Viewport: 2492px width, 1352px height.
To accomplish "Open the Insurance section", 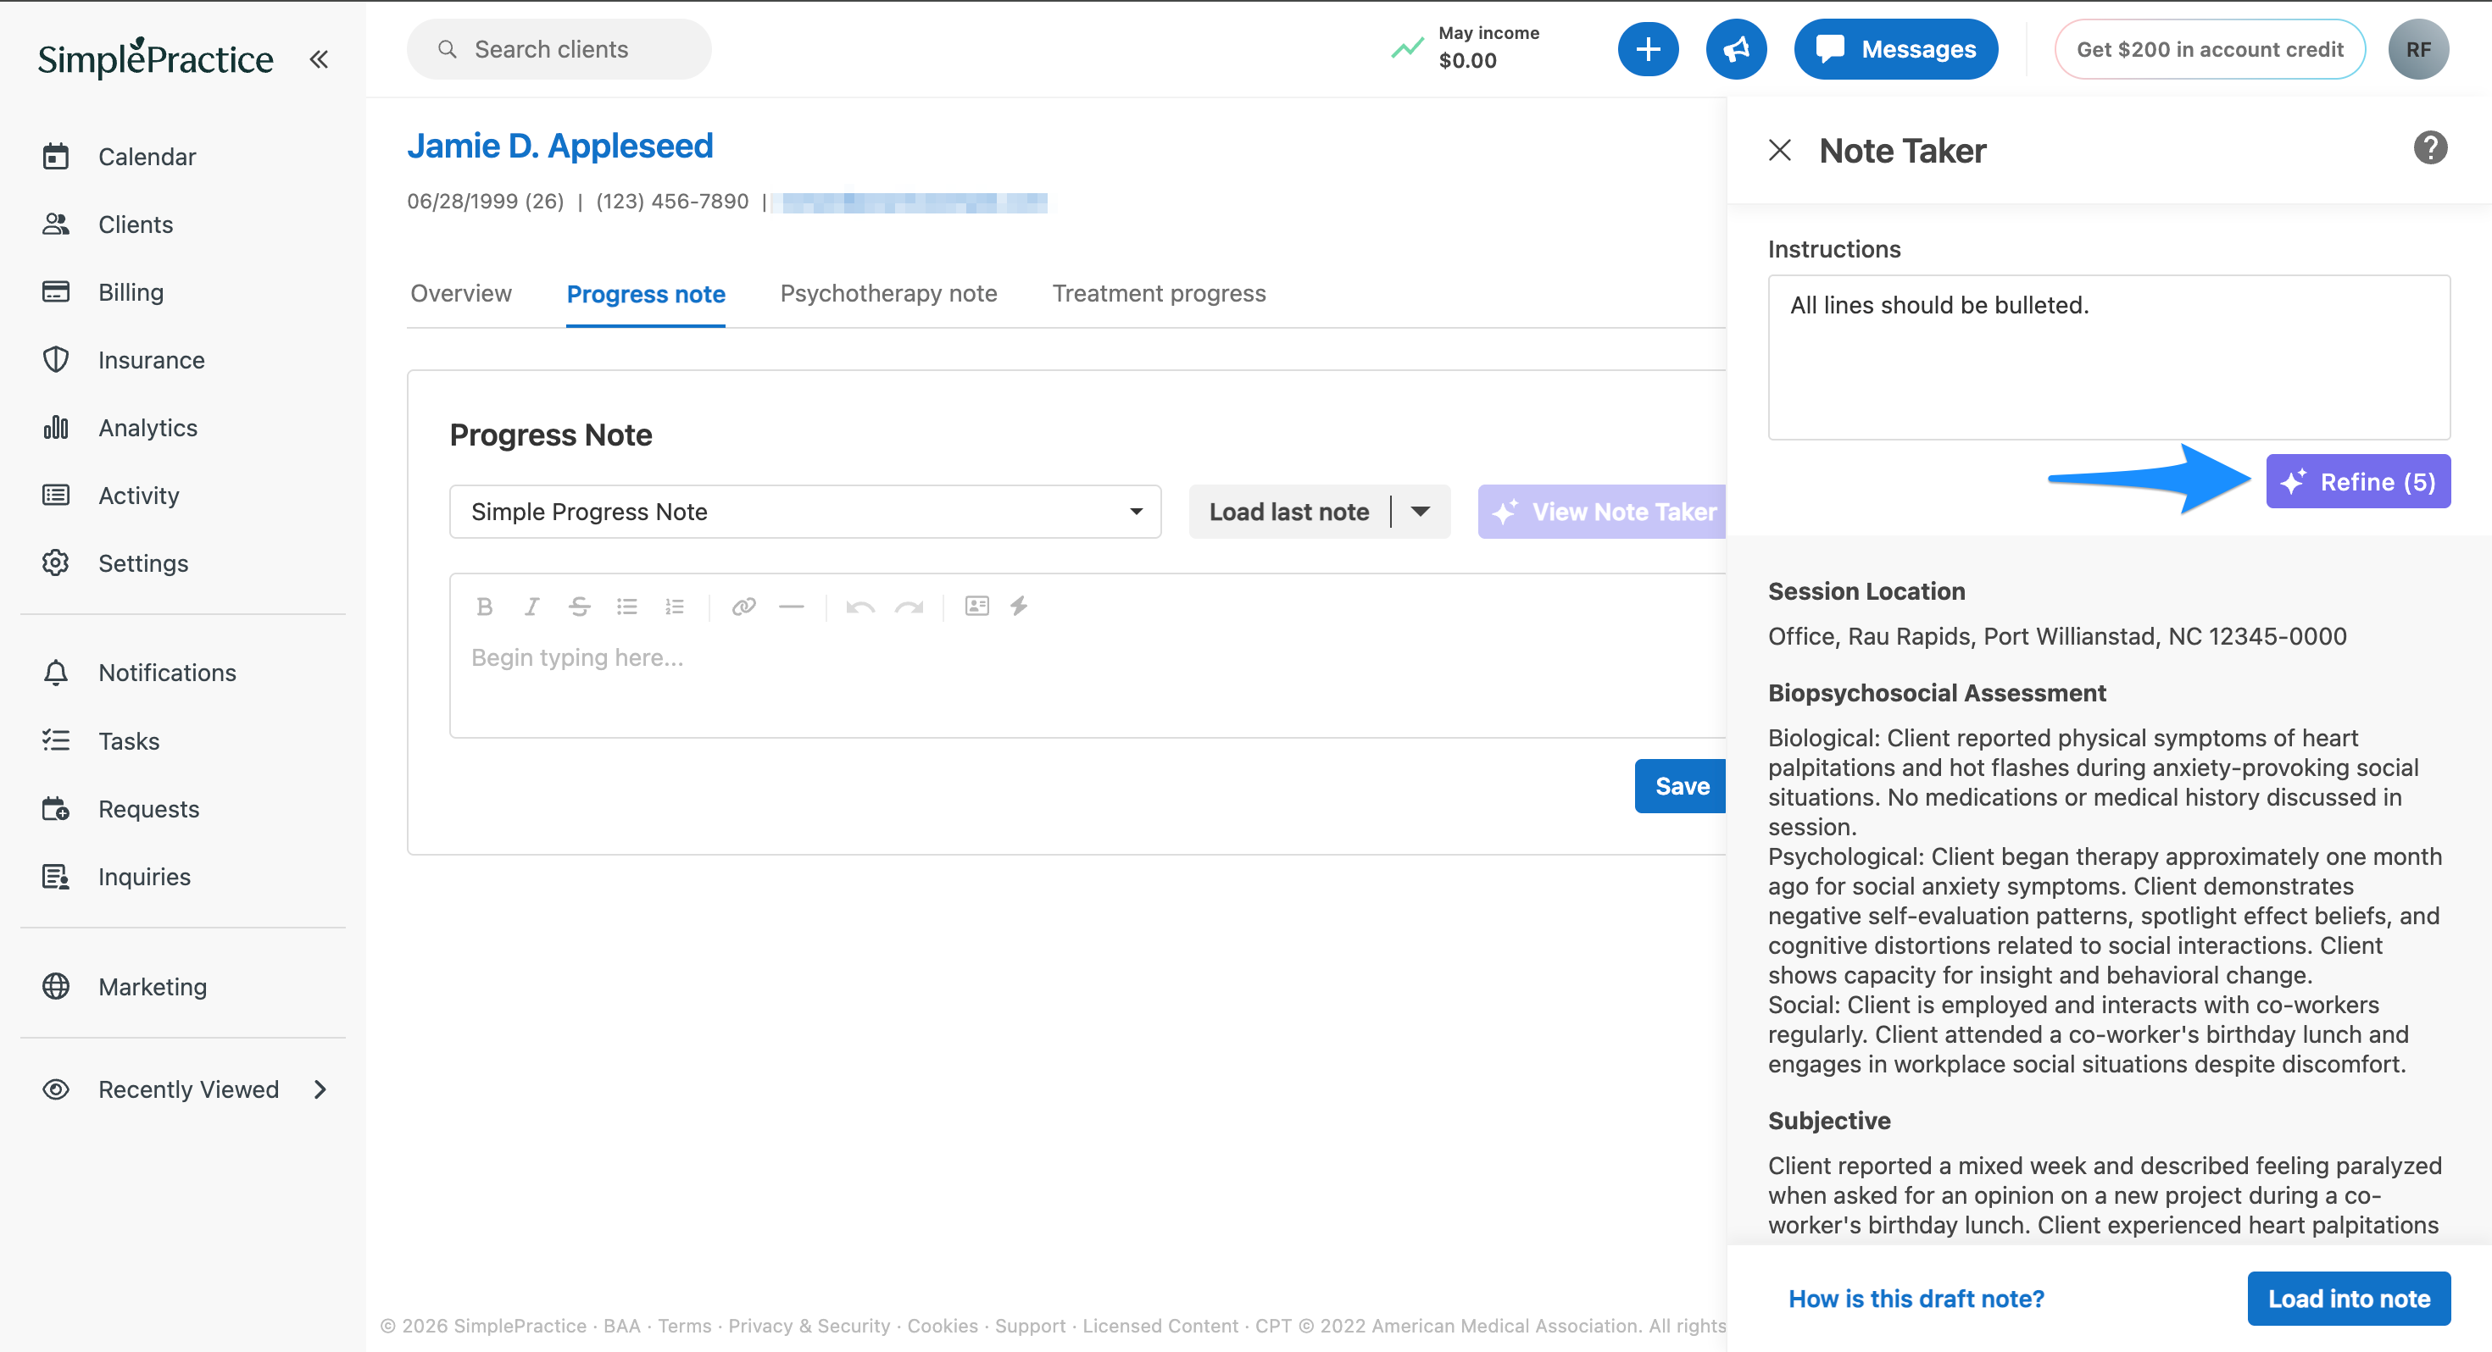I will coord(151,360).
